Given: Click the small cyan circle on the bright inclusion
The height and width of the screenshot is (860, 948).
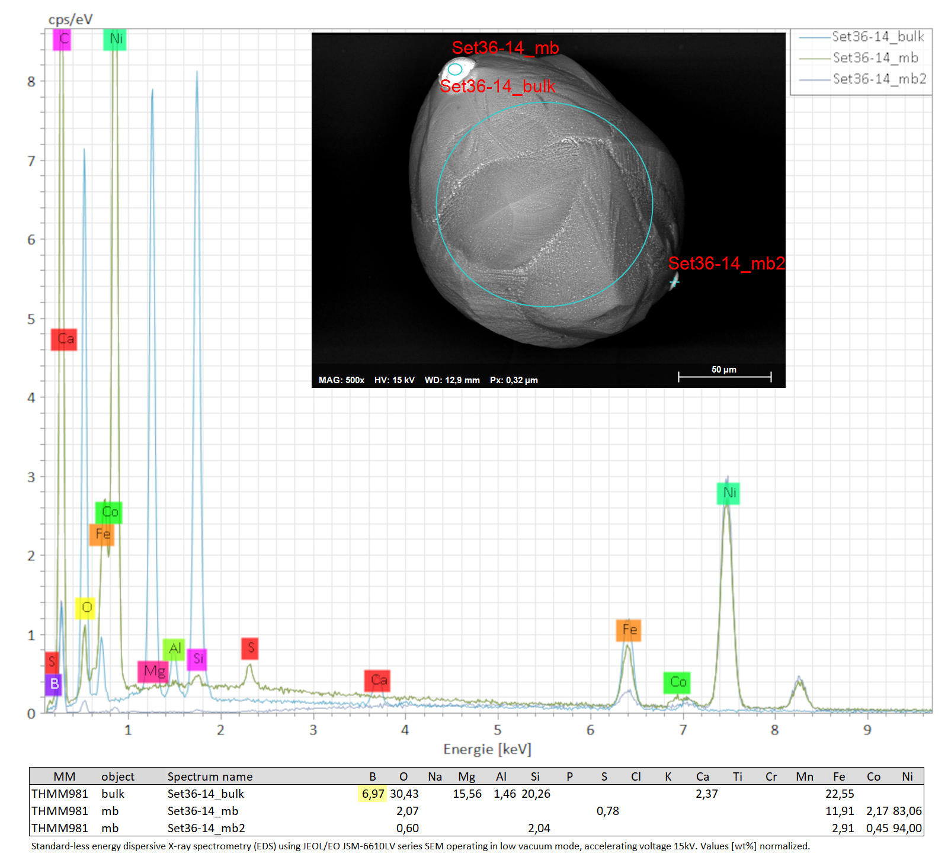Looking at the screenshot, I should click(x=455, y=69).
